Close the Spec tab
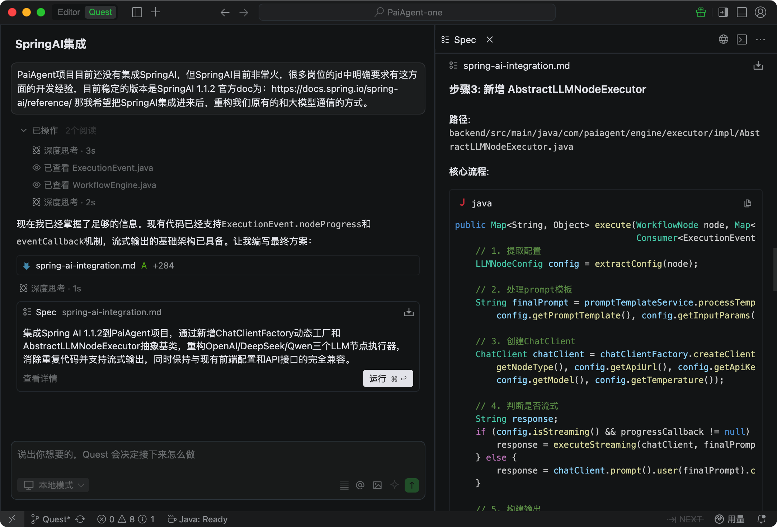The height and width of the screenshot is (527, 777). pyautogui.click(x=489, y=39)
